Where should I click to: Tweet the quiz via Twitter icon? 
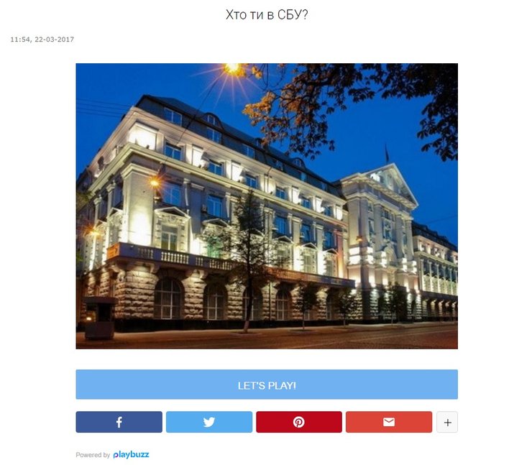(209, 422)
